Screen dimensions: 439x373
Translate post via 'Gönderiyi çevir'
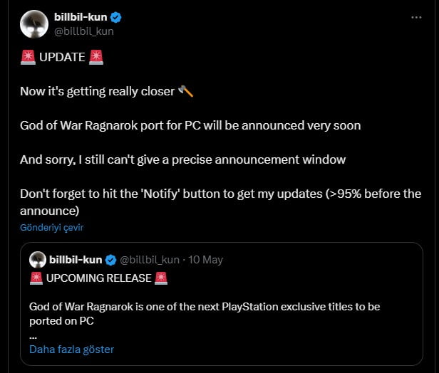[52, 228]
